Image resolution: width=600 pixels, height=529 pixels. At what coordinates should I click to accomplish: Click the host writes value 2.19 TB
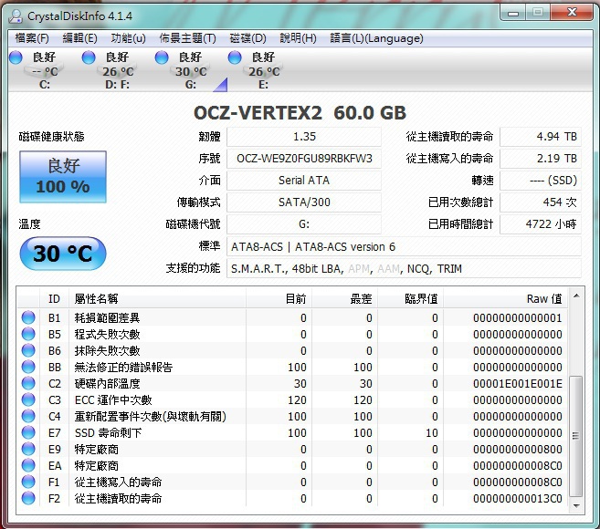(x=541, y=158)
